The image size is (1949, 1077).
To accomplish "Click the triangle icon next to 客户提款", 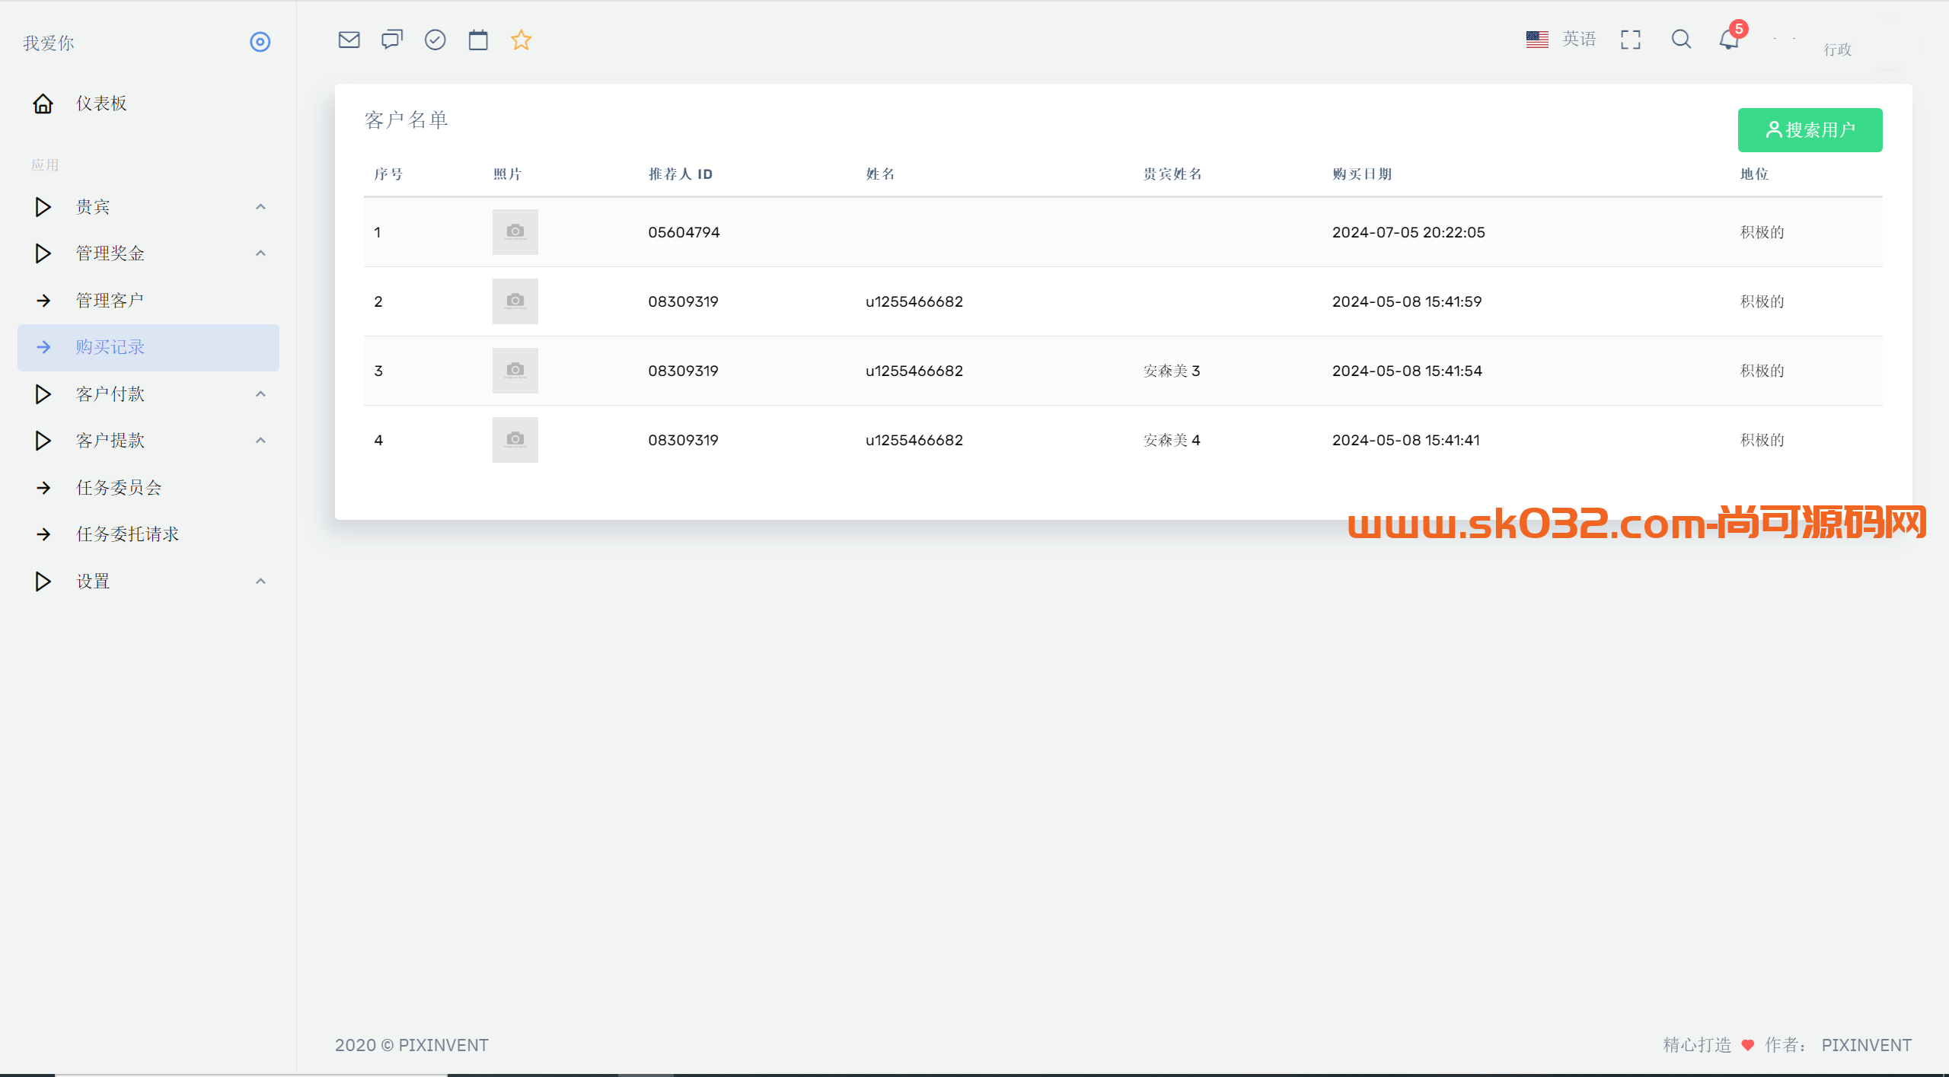I will (x=43, y=441).
